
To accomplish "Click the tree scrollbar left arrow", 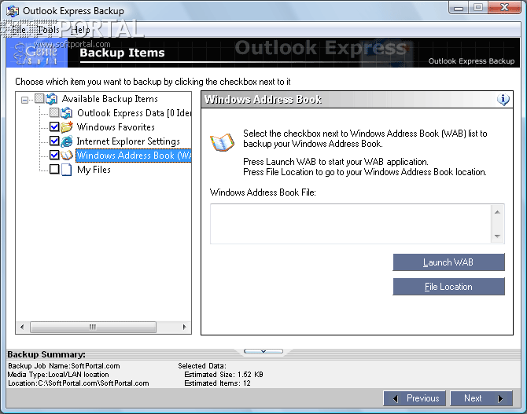I will (x=22, y=327).
